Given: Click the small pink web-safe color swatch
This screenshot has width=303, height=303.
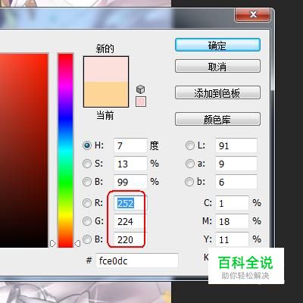Looking at the screenshot, I should coord(141,102).
